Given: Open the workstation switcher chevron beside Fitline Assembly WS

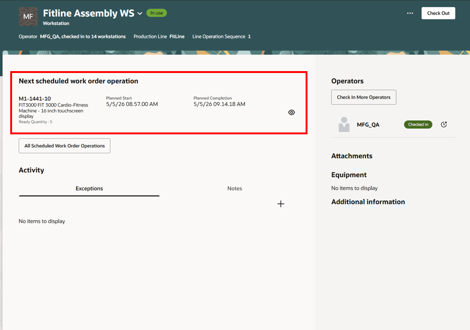Looking at the screenshot, I should point(140,13).
